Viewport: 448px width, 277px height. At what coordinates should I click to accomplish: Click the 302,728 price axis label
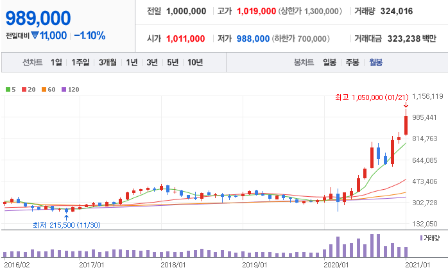coord(424,203)
